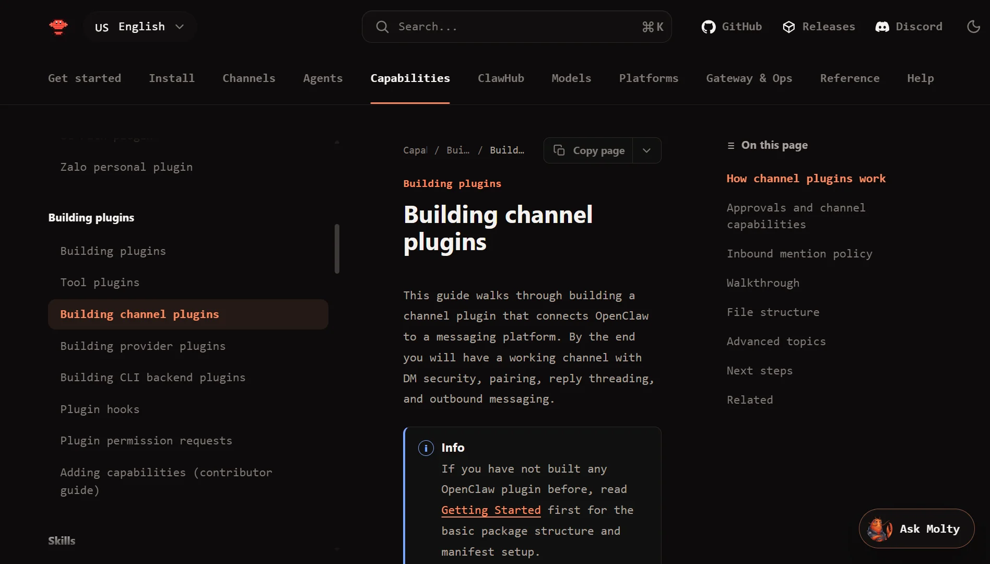Click the Bui… breadcrumb link

point(458,150)
